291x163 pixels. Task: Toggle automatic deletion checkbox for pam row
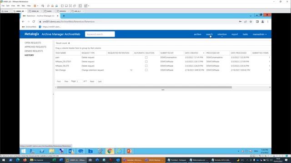146,58
